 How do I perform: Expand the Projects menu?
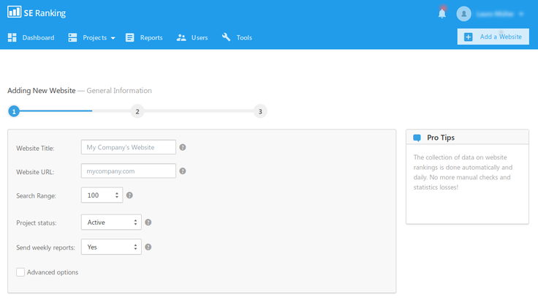(91, 37)
